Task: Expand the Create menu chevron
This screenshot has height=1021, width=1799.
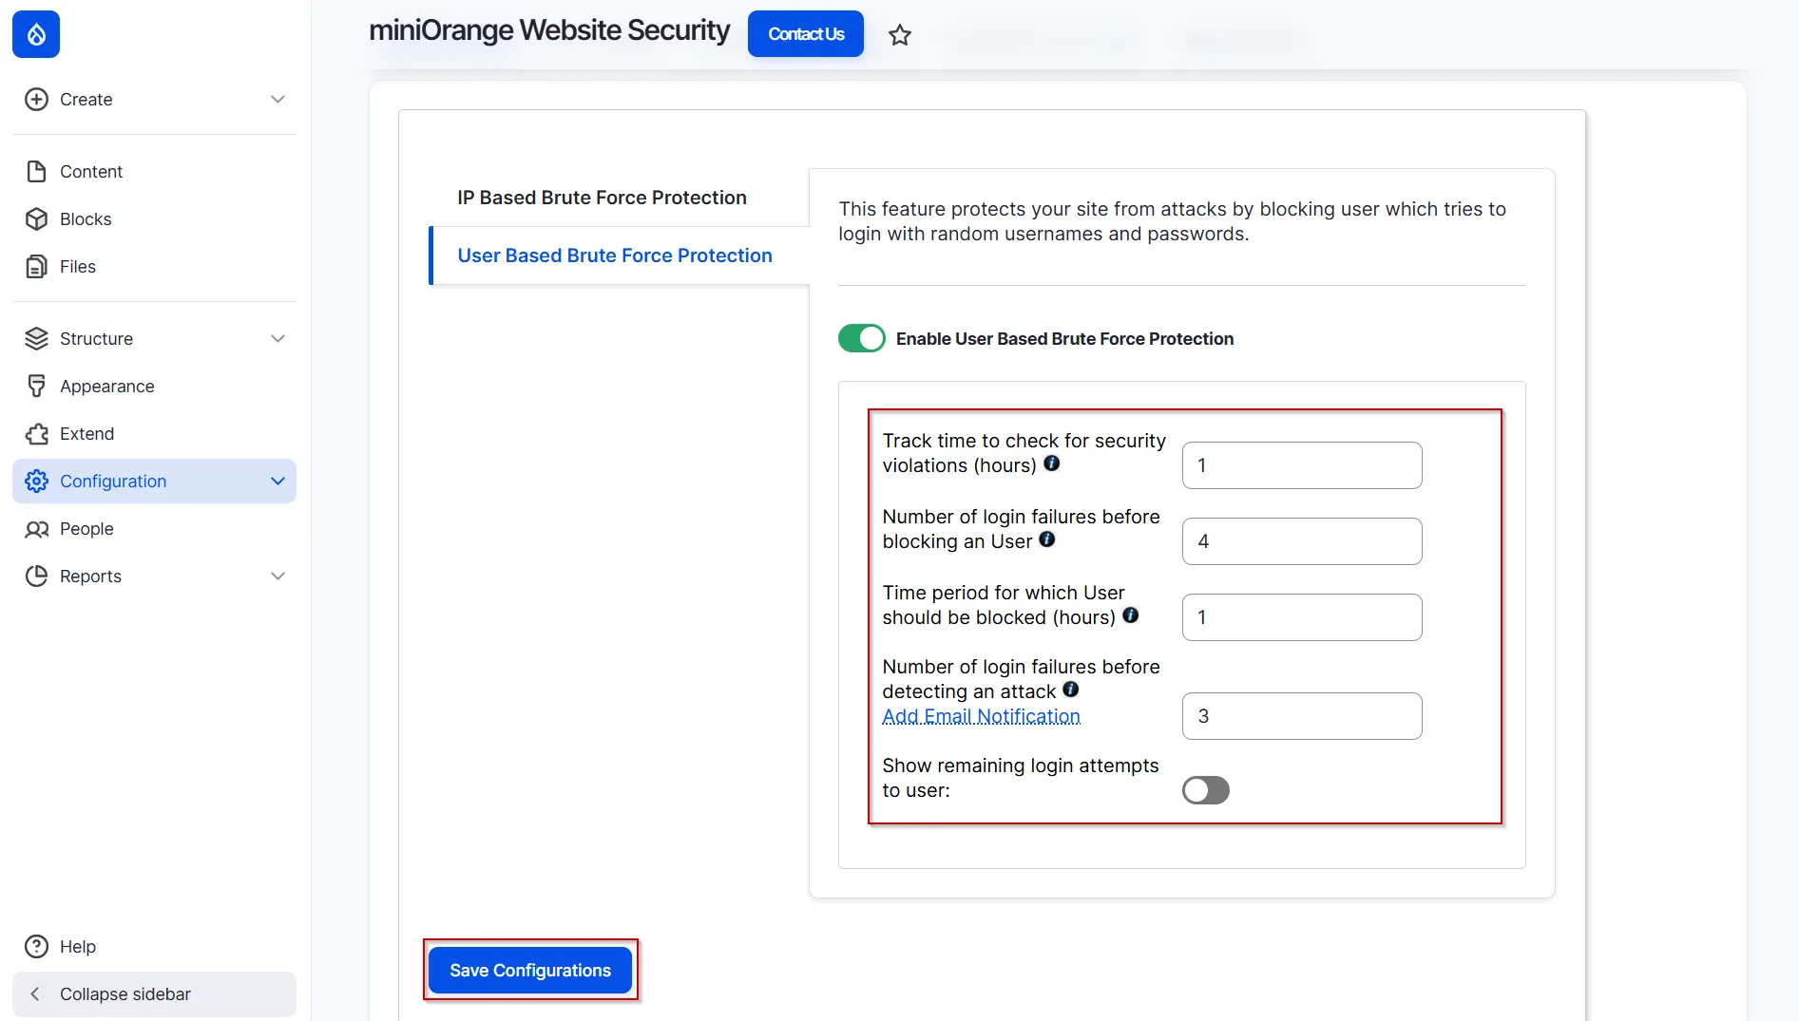Action: [278, 100]
